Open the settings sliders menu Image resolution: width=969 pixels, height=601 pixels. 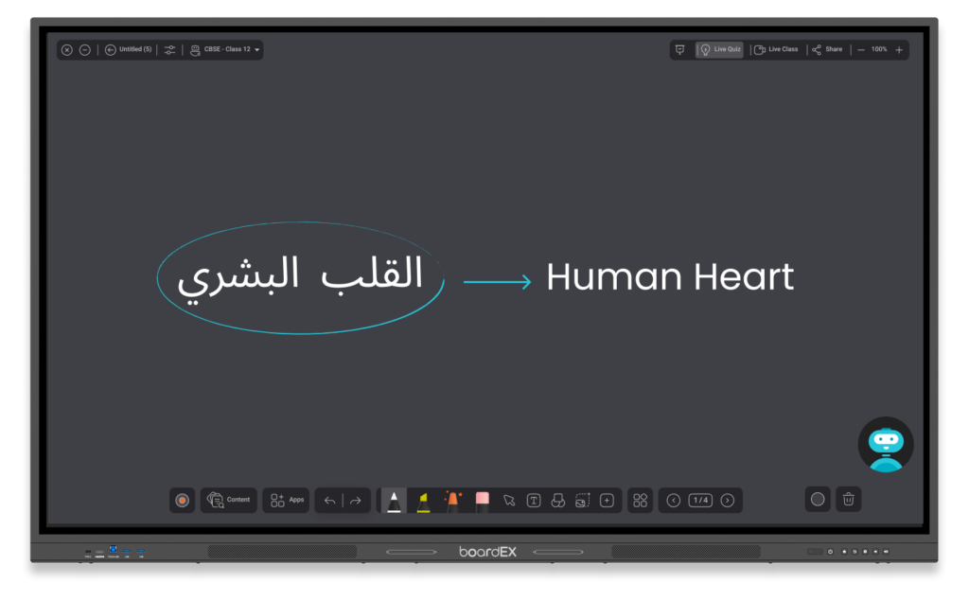pyautogui.click(x=169, y=49)
